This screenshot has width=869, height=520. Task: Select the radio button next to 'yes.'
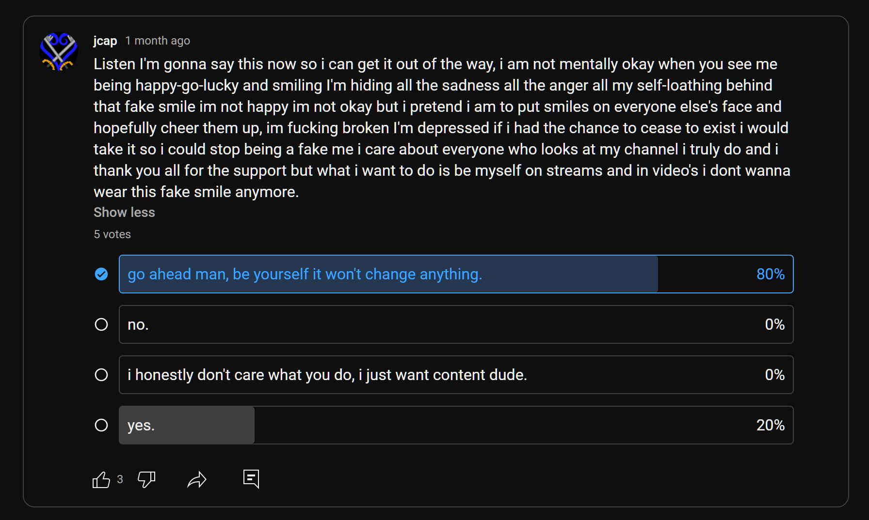[101, 425]
